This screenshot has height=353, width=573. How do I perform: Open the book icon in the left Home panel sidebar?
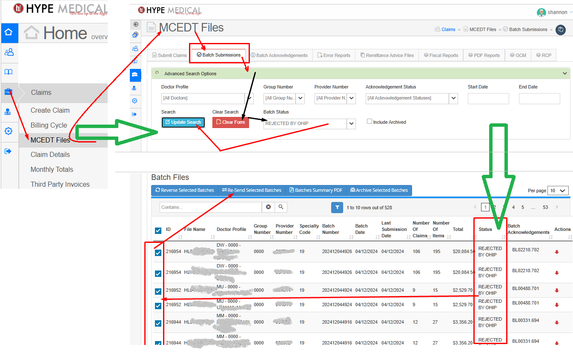[9, 72]
